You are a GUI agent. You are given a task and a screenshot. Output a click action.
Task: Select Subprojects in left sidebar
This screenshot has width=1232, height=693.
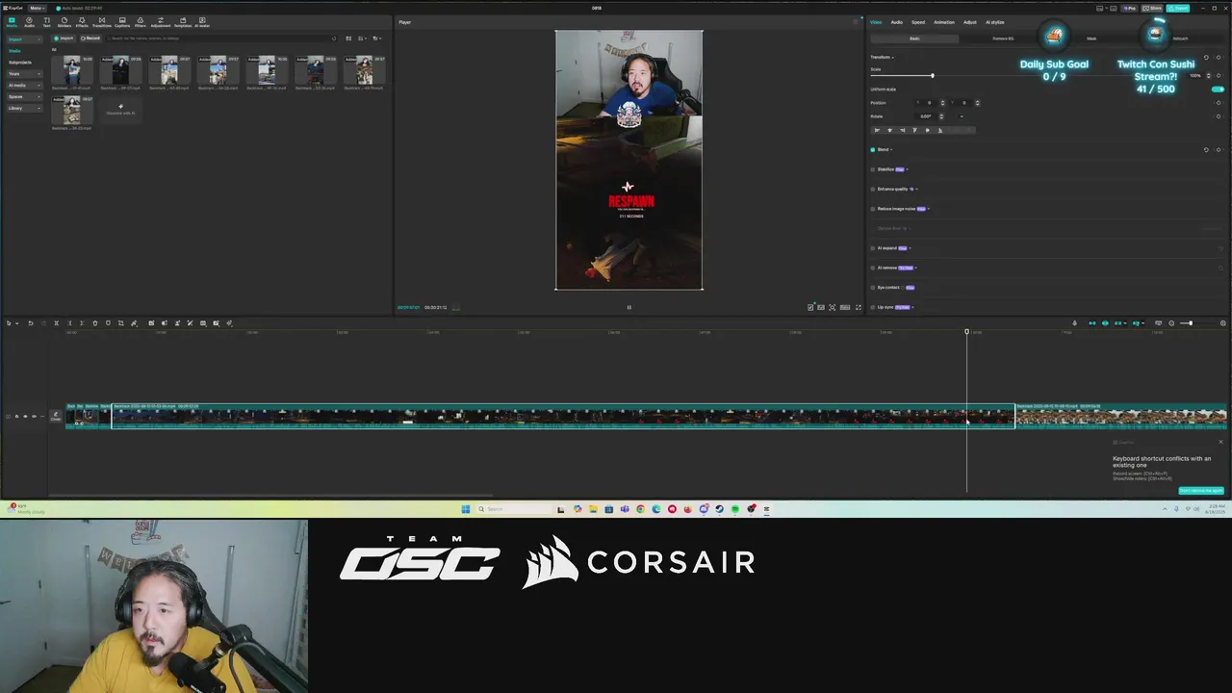pyautogui.click(x=20, y=63)
